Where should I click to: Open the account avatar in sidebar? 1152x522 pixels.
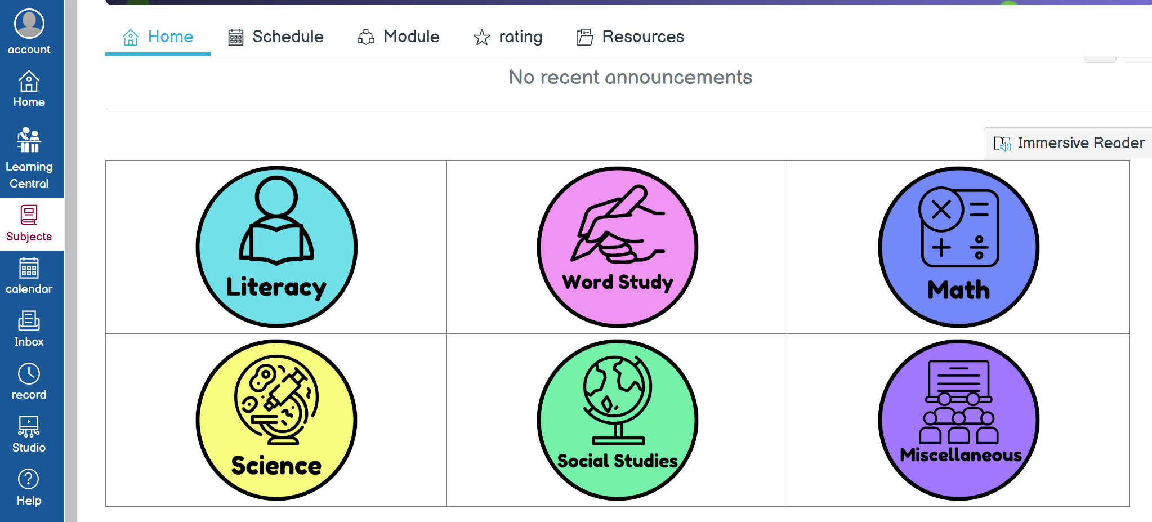pos(29,24)
